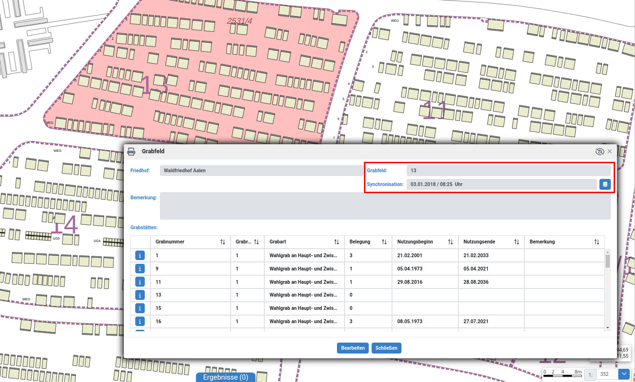Sort table by Nutzungsbeginn column

pyautogui.click(x=450, y=242)
